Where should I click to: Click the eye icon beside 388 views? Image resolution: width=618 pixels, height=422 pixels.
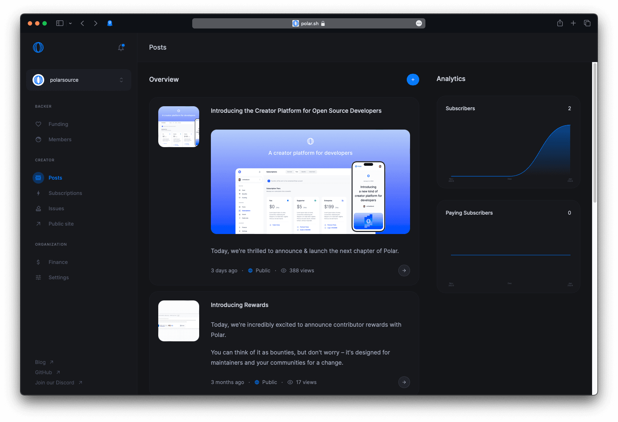(x=284, y=271)
